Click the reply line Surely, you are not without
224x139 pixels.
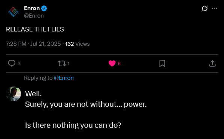[86, 104]
